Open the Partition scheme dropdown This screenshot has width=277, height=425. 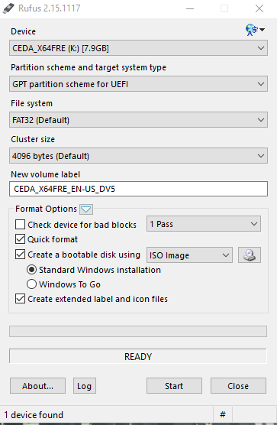pos(139,84)
